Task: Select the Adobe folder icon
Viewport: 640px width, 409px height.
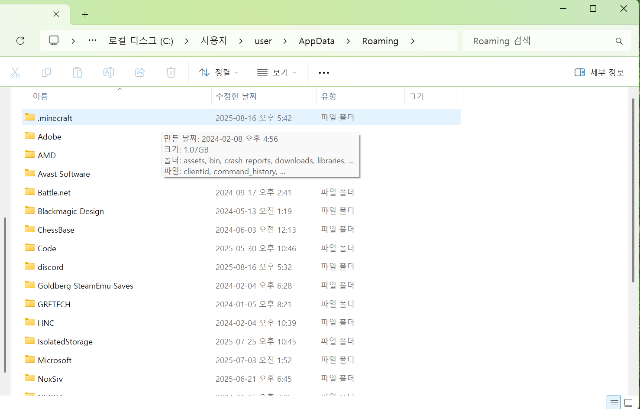Action: (30, 136)
